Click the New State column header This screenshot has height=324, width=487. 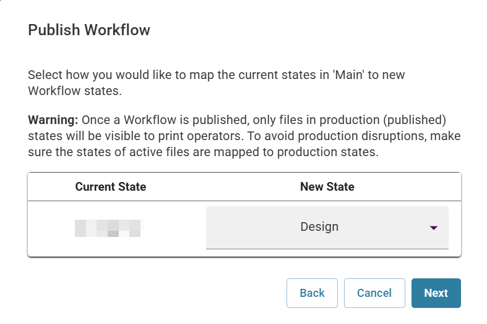pos(327,187)
